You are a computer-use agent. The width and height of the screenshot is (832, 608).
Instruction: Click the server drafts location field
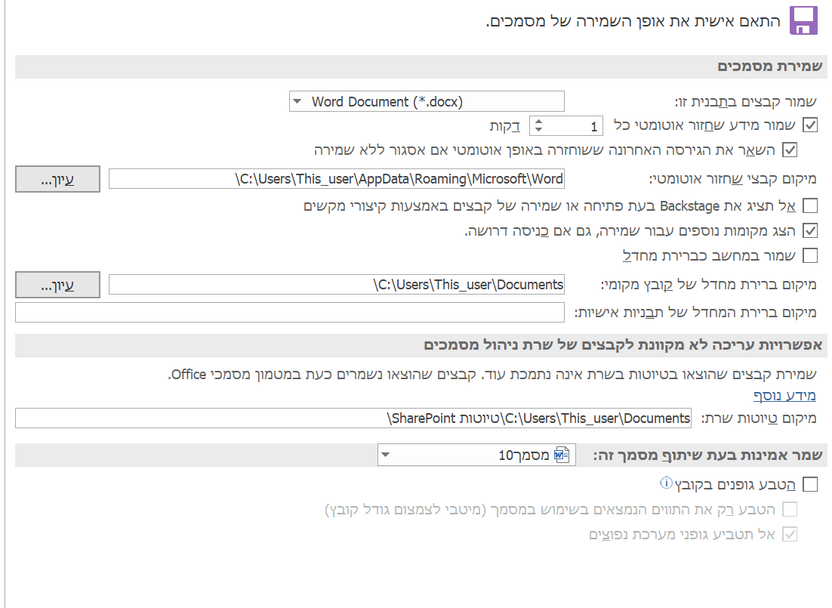353,418
